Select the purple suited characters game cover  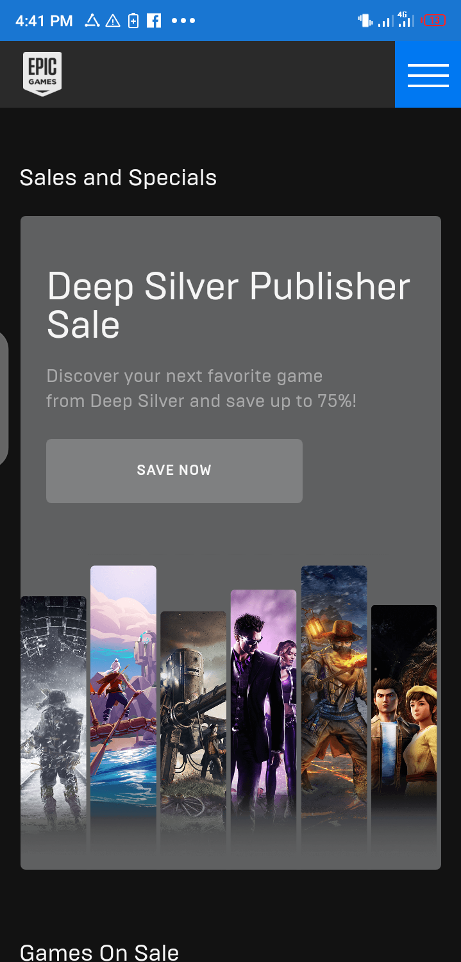(x=264, y=713)
